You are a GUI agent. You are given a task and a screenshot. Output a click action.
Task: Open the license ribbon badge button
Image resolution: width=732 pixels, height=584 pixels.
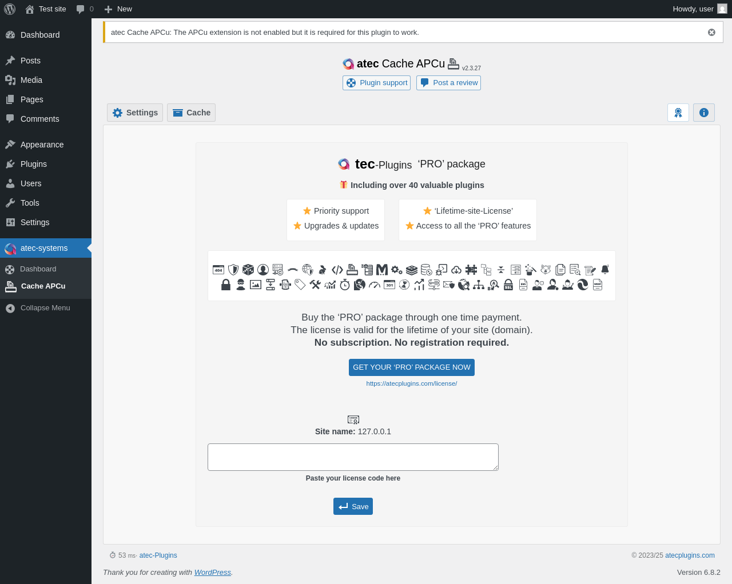point(678,113)
